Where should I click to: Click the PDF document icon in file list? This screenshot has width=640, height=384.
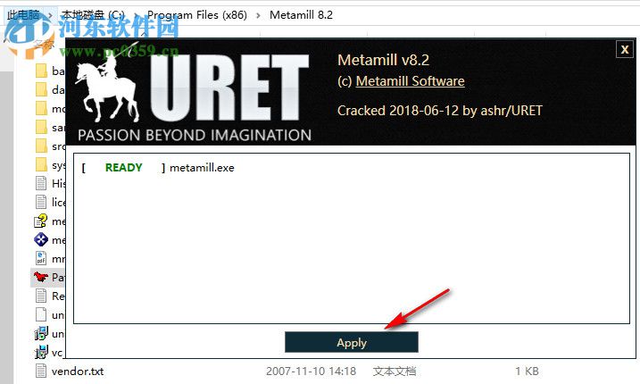pos(41,258)
